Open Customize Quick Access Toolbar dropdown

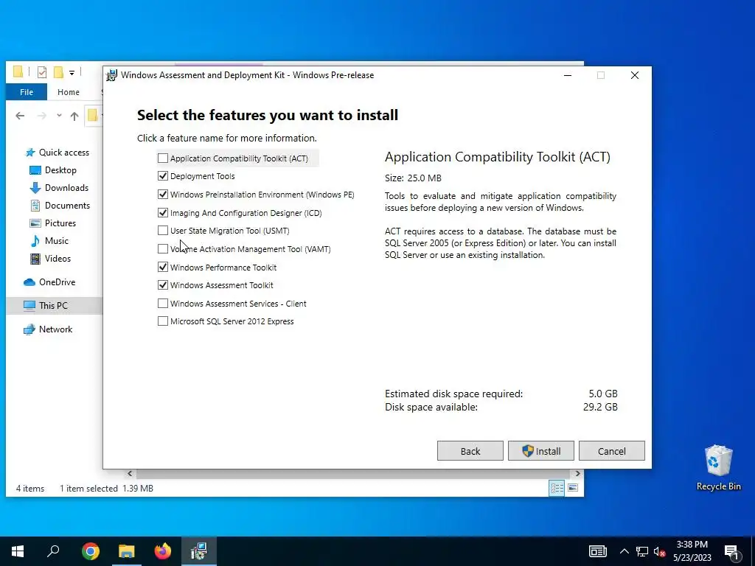click(x=72, y=73)
